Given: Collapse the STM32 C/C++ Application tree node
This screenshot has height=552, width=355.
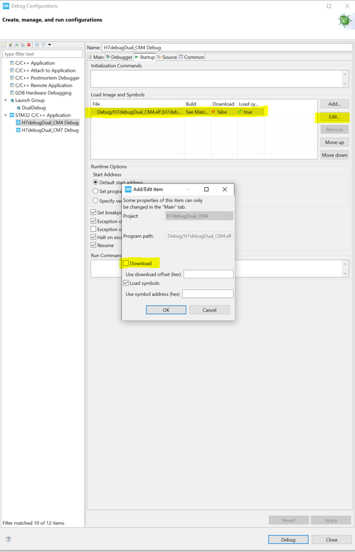Looking at the screenshot, I should click(6, 115).
